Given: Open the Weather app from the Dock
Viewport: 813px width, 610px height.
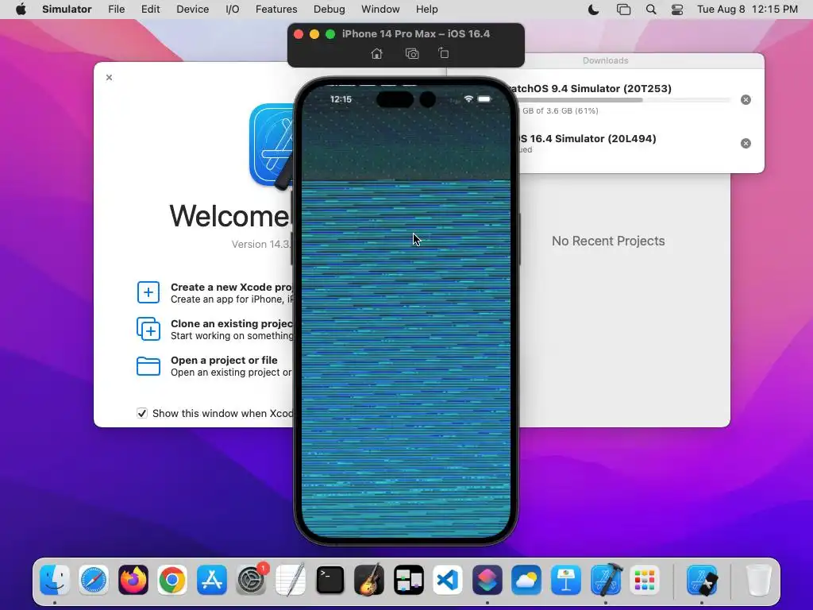Looking at the screenshot, I should (x=526, y=579).
